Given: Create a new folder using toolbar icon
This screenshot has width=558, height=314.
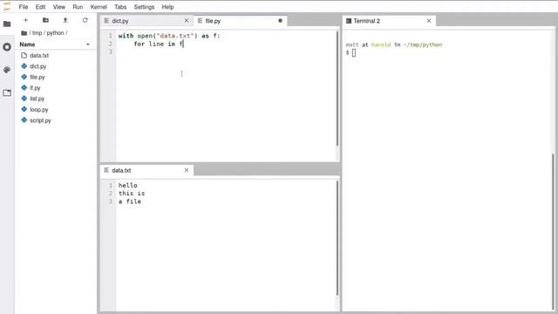Looking at the screenshot, I should pos(45,20).
